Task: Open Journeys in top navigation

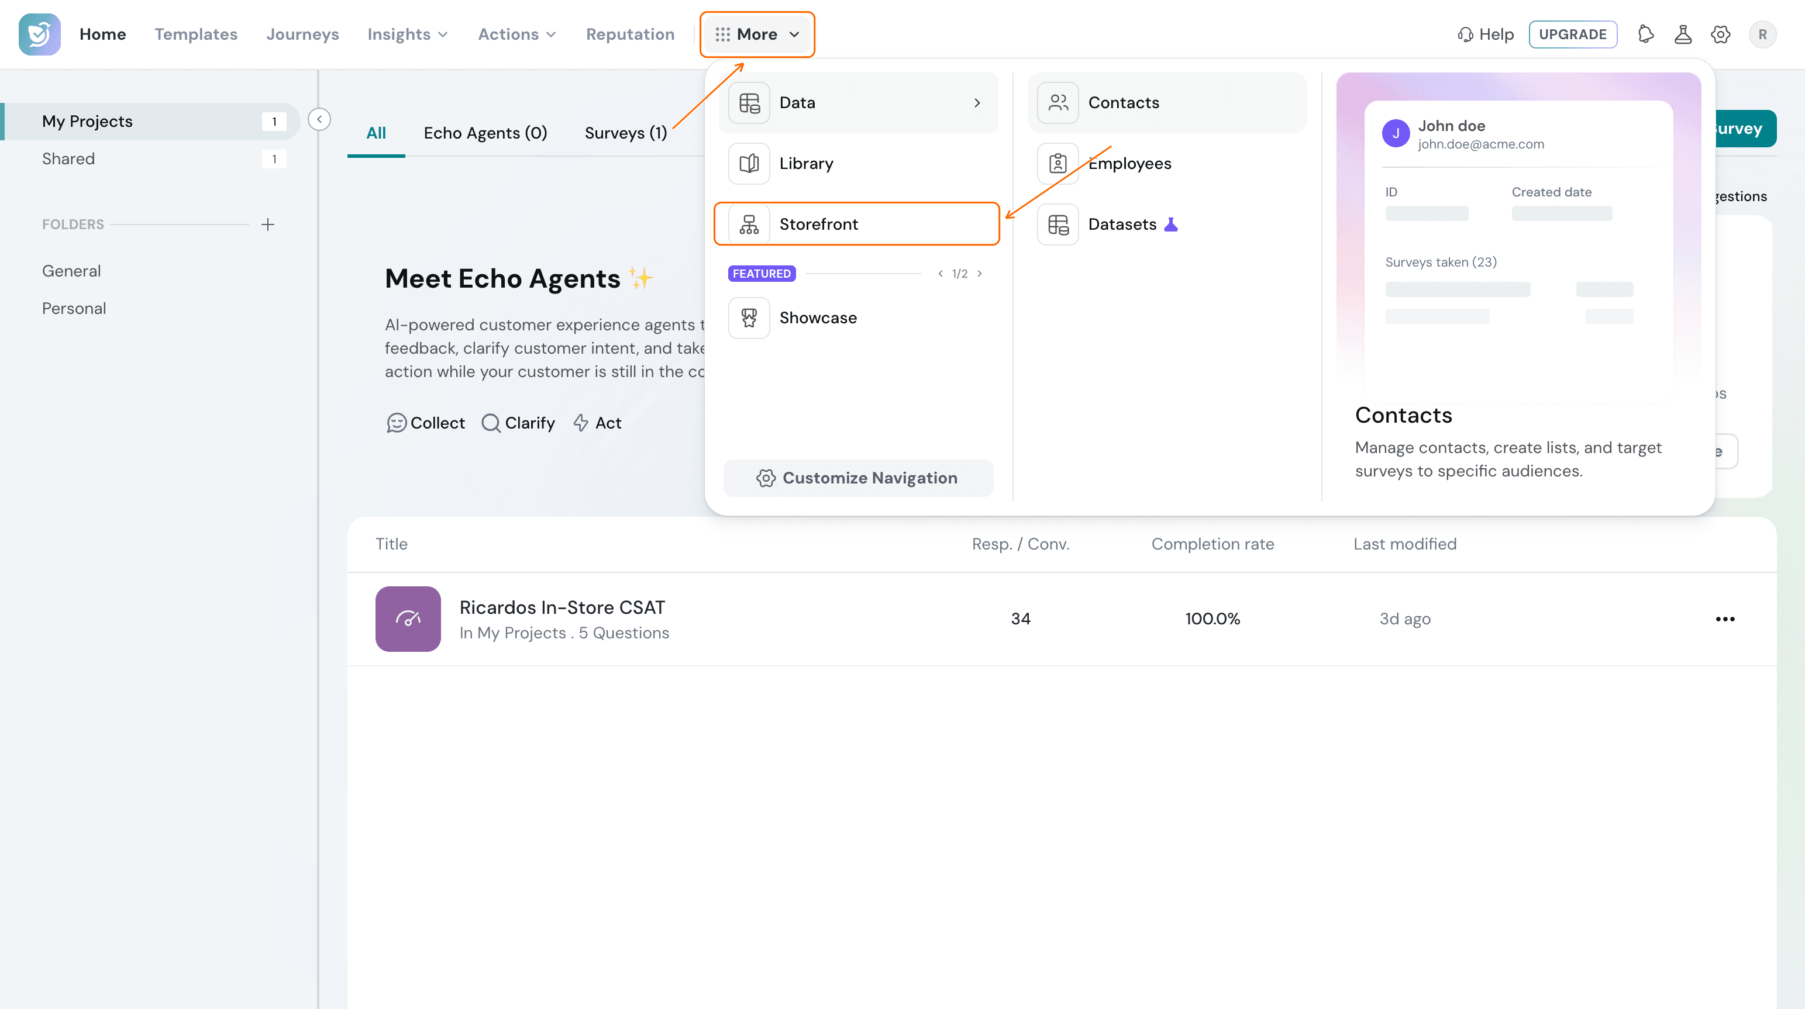Action: [x=303, y=34]
